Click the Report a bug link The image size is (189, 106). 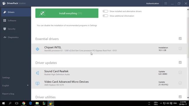coord(8,94)
